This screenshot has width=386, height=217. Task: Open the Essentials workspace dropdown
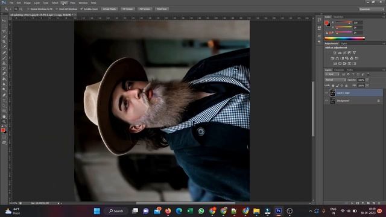coord(372,9)
